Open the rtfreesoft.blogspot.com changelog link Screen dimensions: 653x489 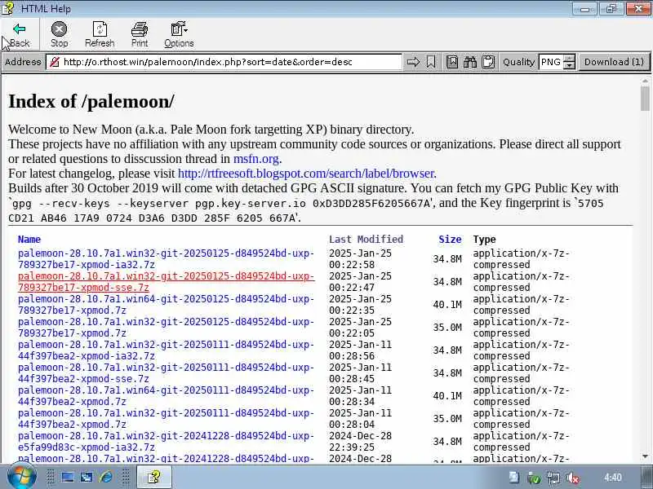pyautogui.click(x=307, y=174)
